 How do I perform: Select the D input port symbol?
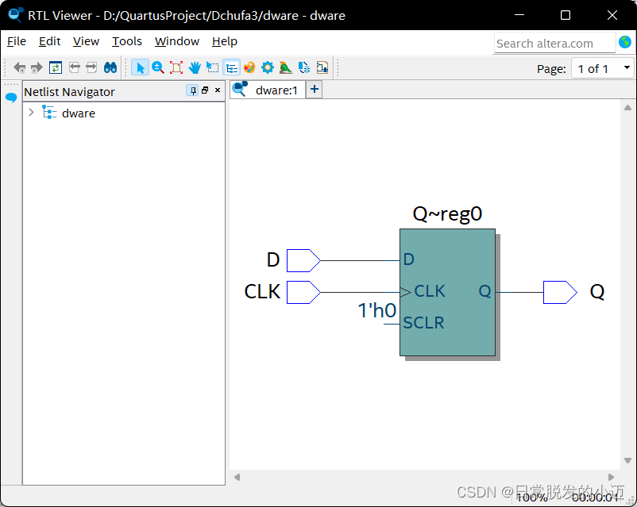click(x=303, y=260)
